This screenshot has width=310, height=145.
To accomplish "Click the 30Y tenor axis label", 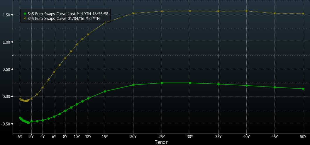I will (x=190, y=137).
